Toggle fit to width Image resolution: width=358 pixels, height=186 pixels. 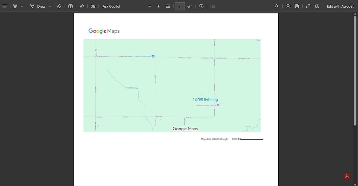click(x=168, y=6)
